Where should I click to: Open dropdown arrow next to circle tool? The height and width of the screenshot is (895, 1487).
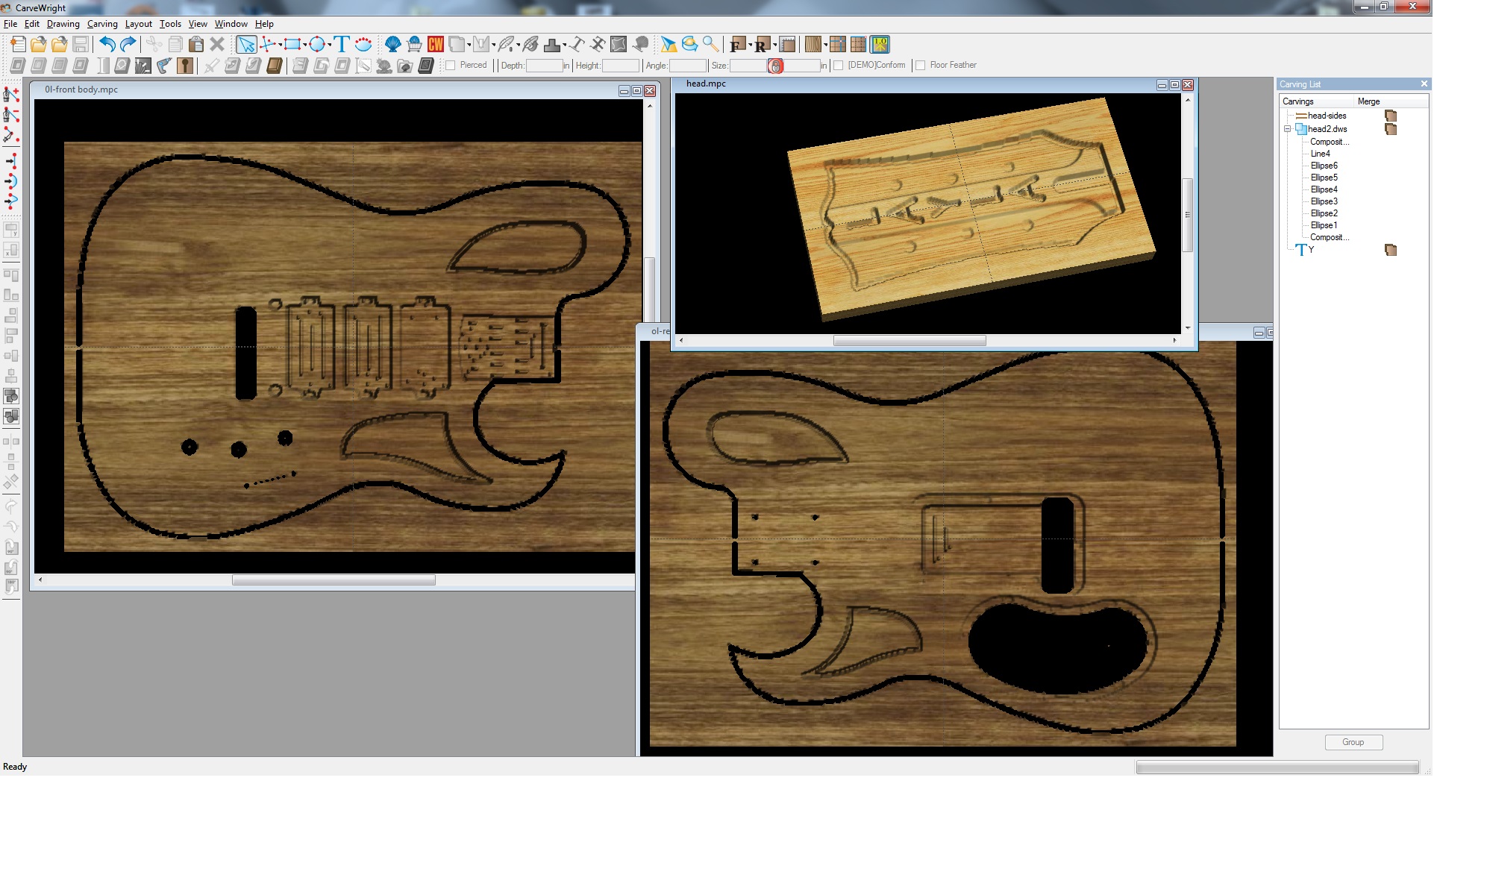(329, 45)
